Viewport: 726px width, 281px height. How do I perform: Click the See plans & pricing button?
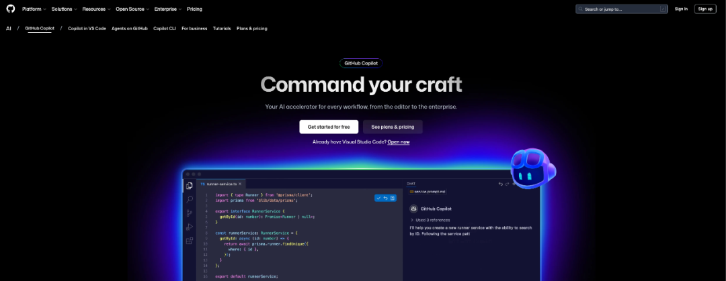click(393, 127)
